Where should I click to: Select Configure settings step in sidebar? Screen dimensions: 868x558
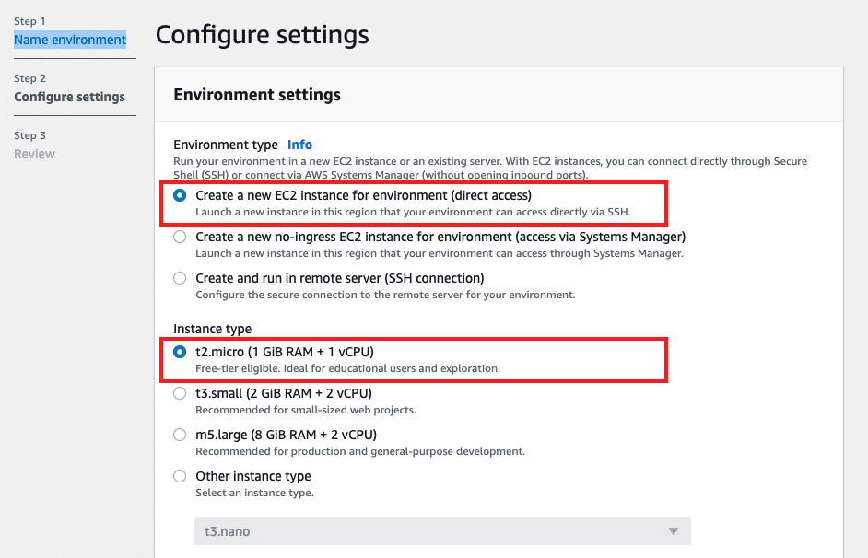[69, 98]
